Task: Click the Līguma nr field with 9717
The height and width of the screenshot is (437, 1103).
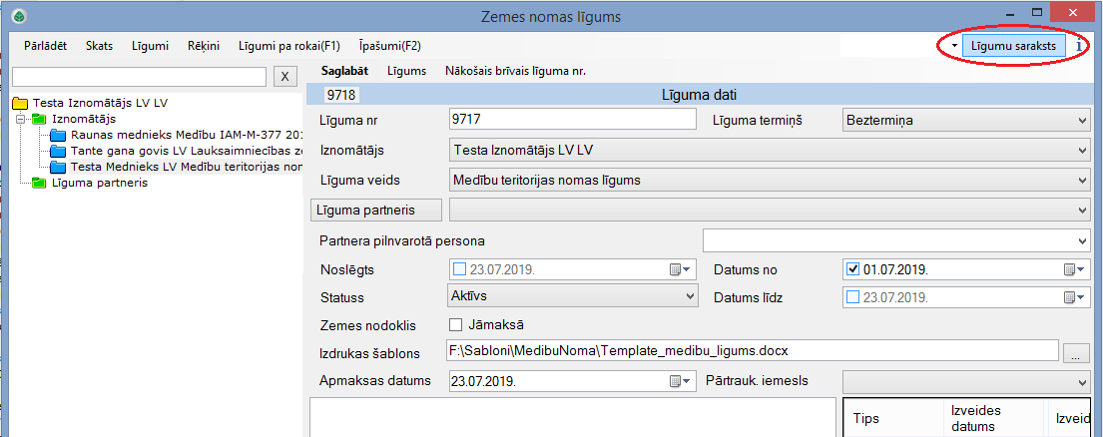Action: tap(573, 120)
